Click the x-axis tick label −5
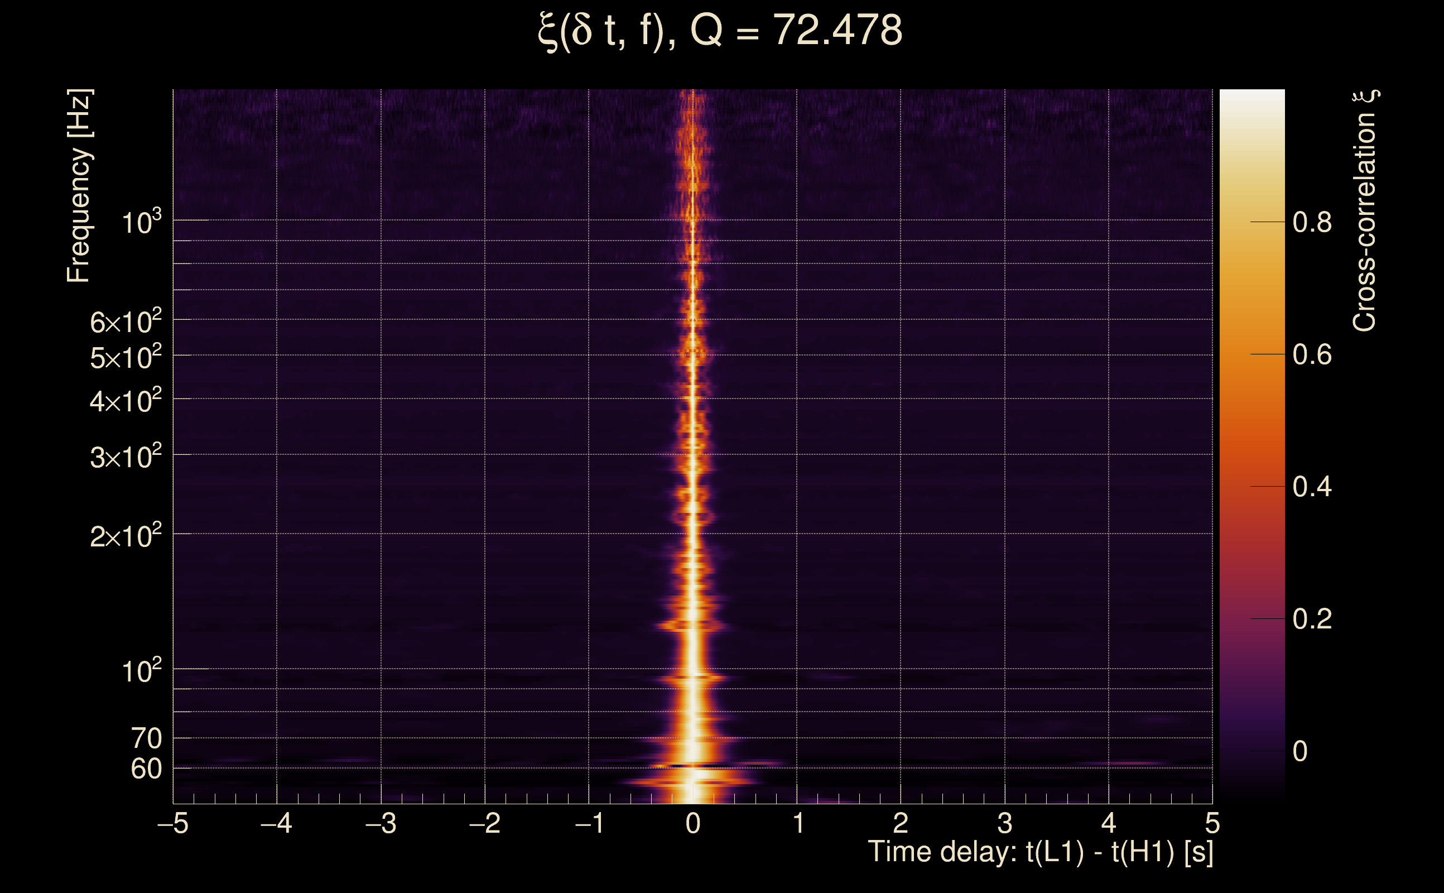 [x=173, y=823]
